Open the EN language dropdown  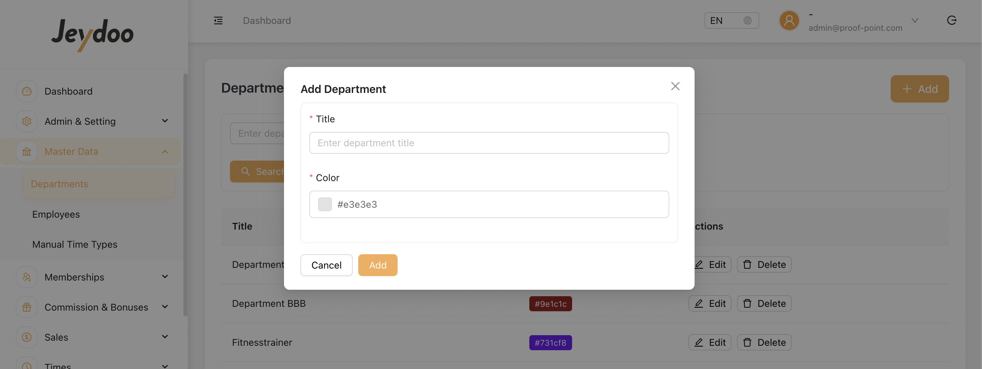tap(731, 20)
